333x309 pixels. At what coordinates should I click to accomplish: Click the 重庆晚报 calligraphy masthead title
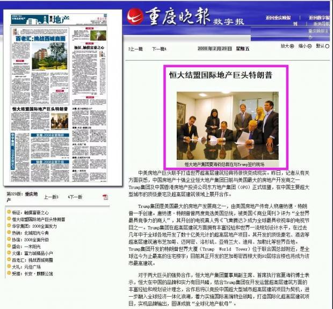pos(178,16)
